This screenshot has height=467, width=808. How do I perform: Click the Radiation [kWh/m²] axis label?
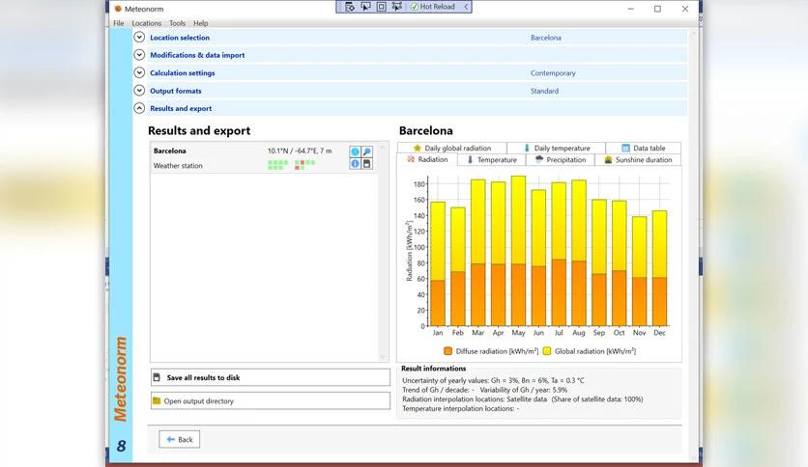pyautogui.click(x=409, y=252)
